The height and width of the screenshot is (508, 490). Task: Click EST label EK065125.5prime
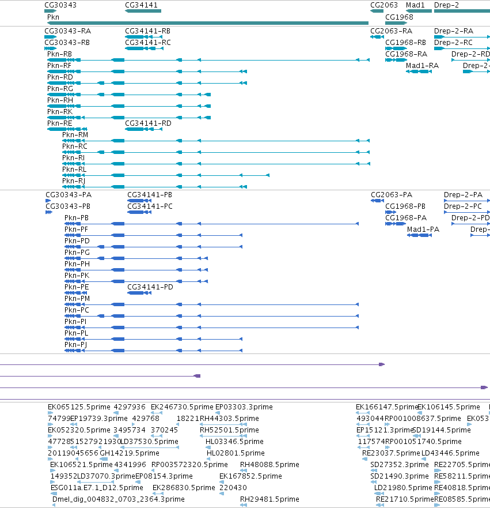pyautogui.click(x=79, y=407)
